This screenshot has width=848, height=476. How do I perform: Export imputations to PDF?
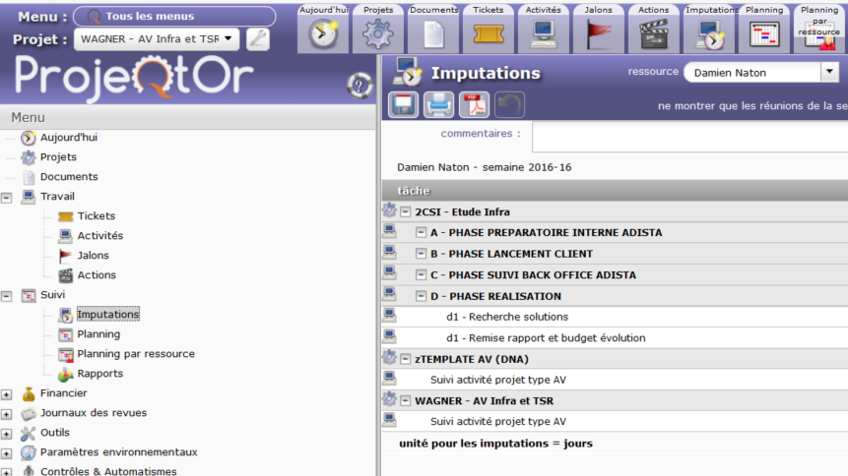[475, 104]
